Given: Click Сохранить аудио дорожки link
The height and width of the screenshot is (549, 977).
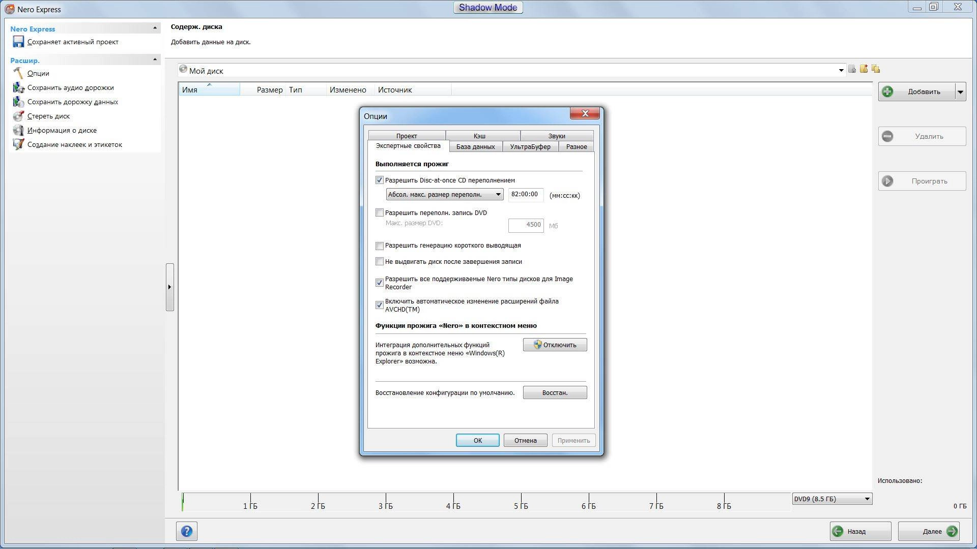Looking at the screenshot, I should coord(71,87).
